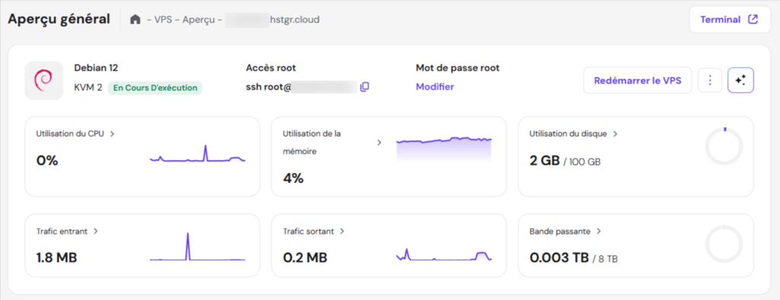Click the Mot de passe root heading
This screenshot has width=780, height=300.
point(458,68)
